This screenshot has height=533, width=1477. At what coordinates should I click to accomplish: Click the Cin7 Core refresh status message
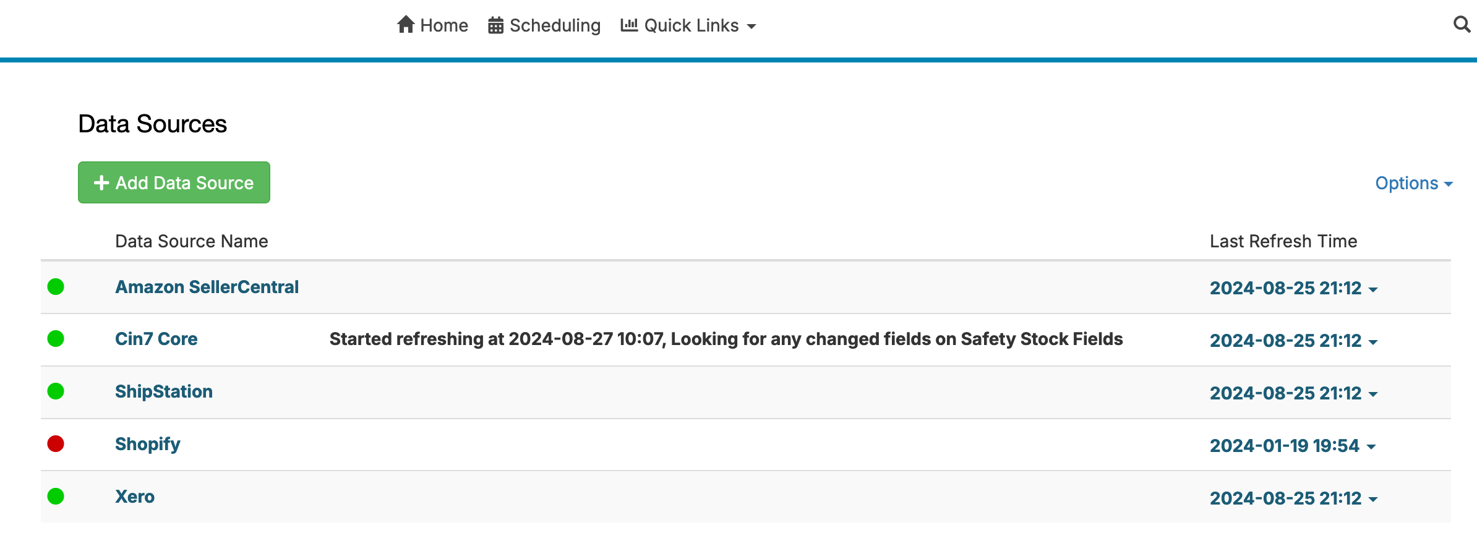726,339
